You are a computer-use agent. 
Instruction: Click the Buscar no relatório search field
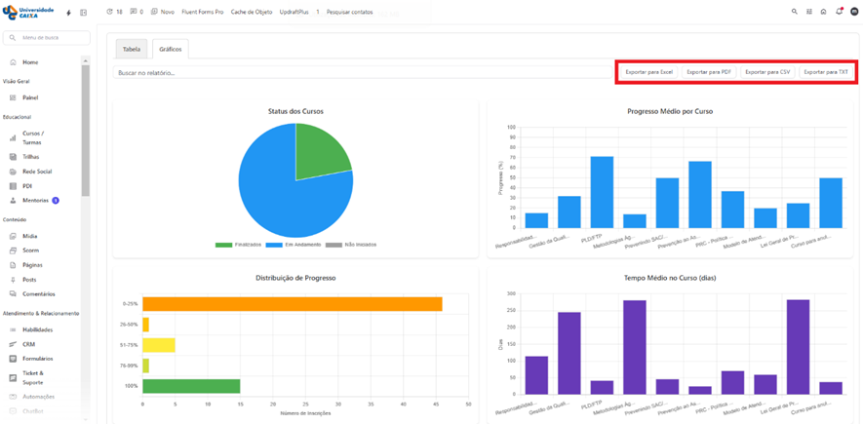pos(361,72)
